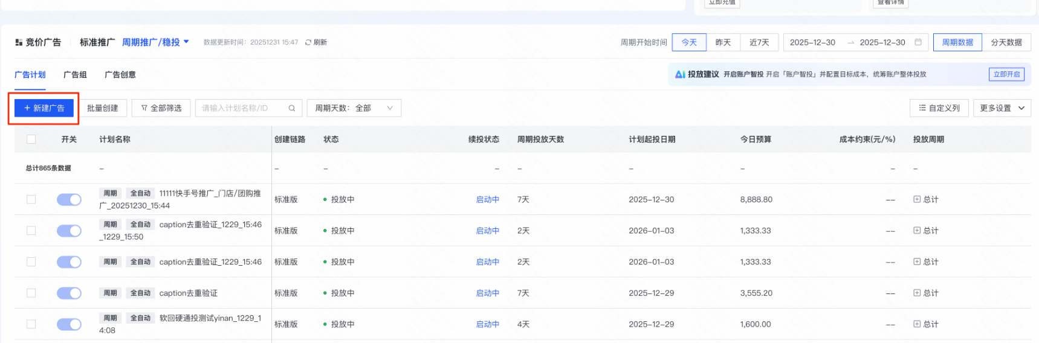Click the AI 投放建议 icon
The image size is (1039, 343).
(x=680, y=74)
